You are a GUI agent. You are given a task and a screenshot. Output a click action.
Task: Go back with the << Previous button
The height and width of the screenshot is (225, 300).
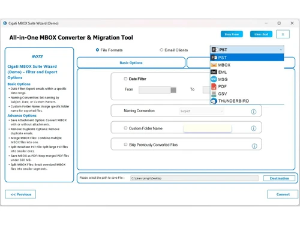point(20,194)
